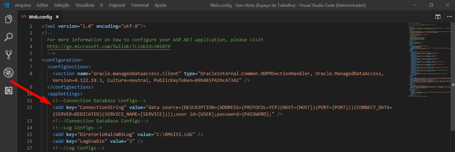Open the Visualizar menu
The height and width of the screenshot is (152, 455).
coord(85,5)
